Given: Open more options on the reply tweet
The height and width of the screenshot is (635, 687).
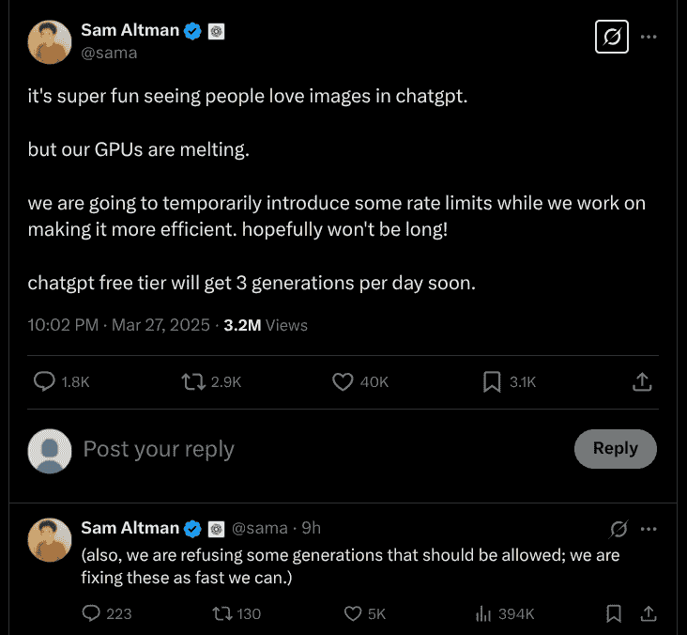Looking at the screenshot, I should [649, 529].
